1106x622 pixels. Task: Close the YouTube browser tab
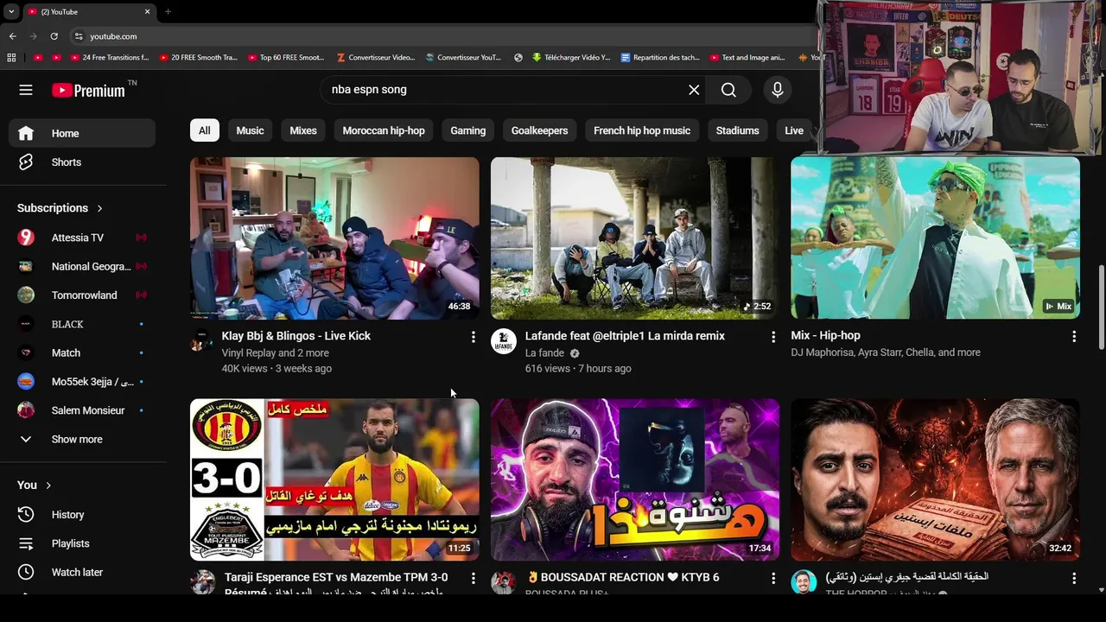point(147,12)
